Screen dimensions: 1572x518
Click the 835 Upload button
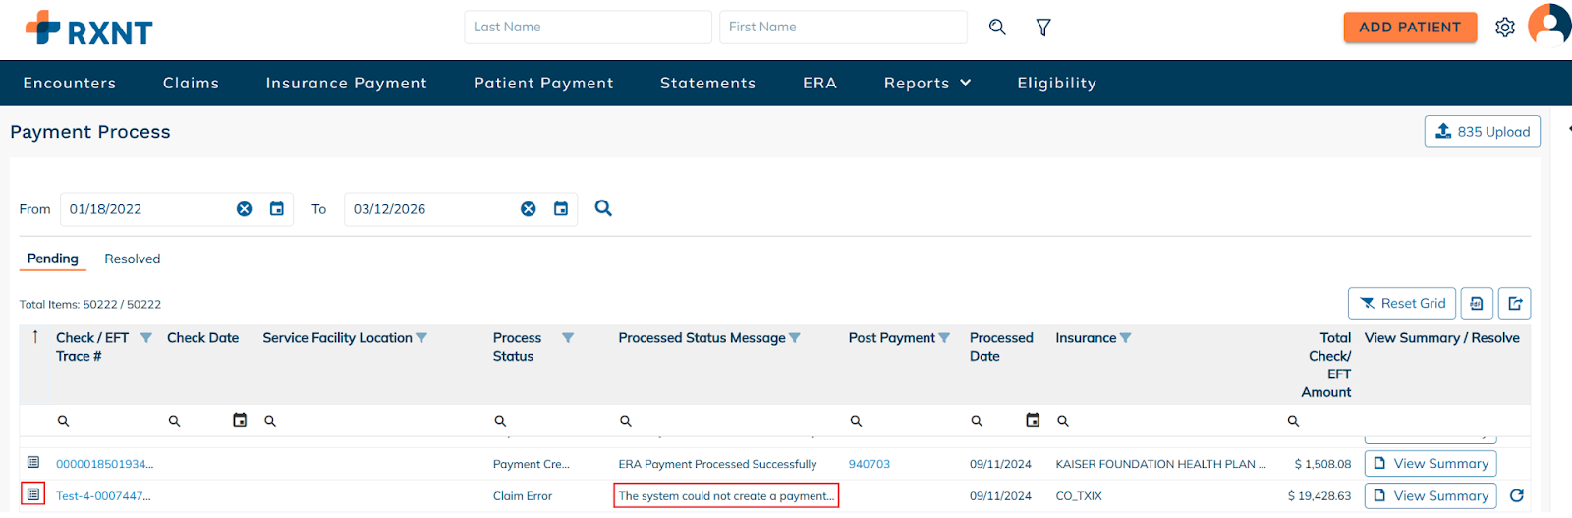point(1482,132)
